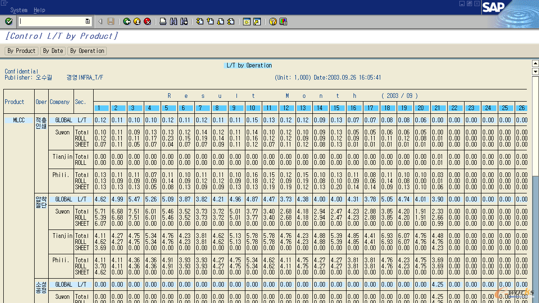
Task: Click the 경영INFRA_T/F text
Action: click(x=85, y=78)
